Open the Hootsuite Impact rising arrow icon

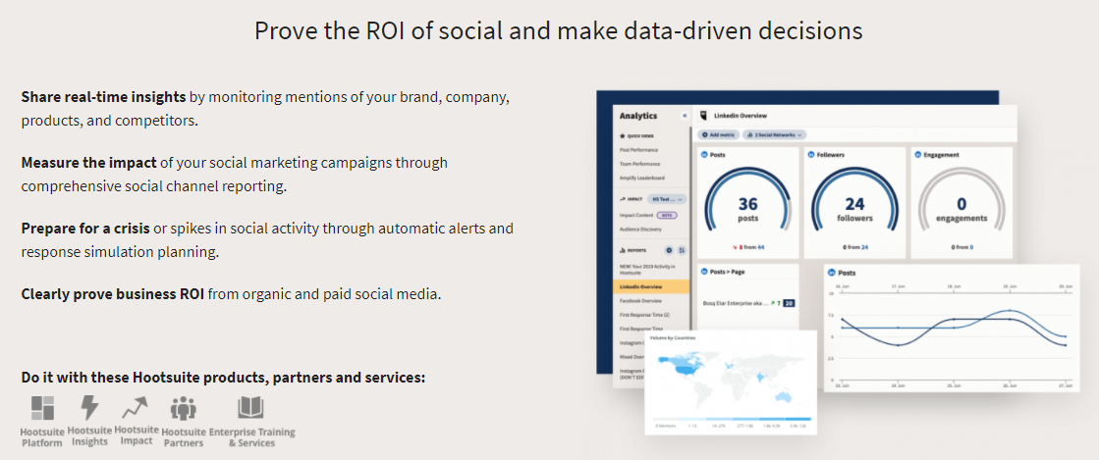(x=136, y=407)
